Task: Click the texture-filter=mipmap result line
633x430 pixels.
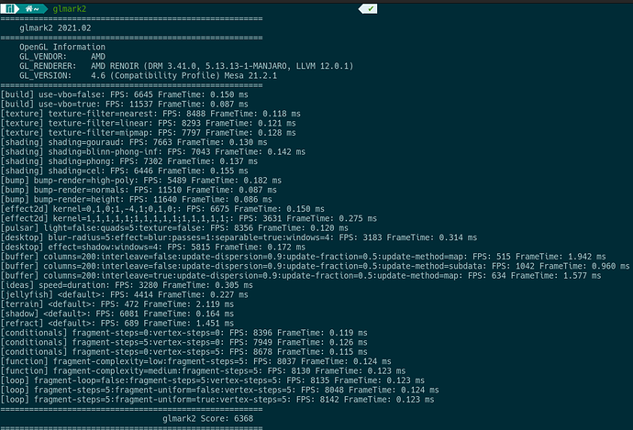Action: tap(148, 133)
